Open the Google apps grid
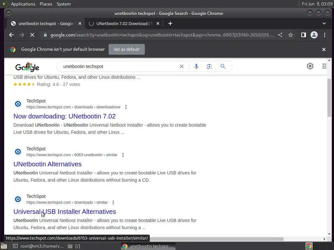This screenshot has width=334, height=250. (x=325, y=66)
